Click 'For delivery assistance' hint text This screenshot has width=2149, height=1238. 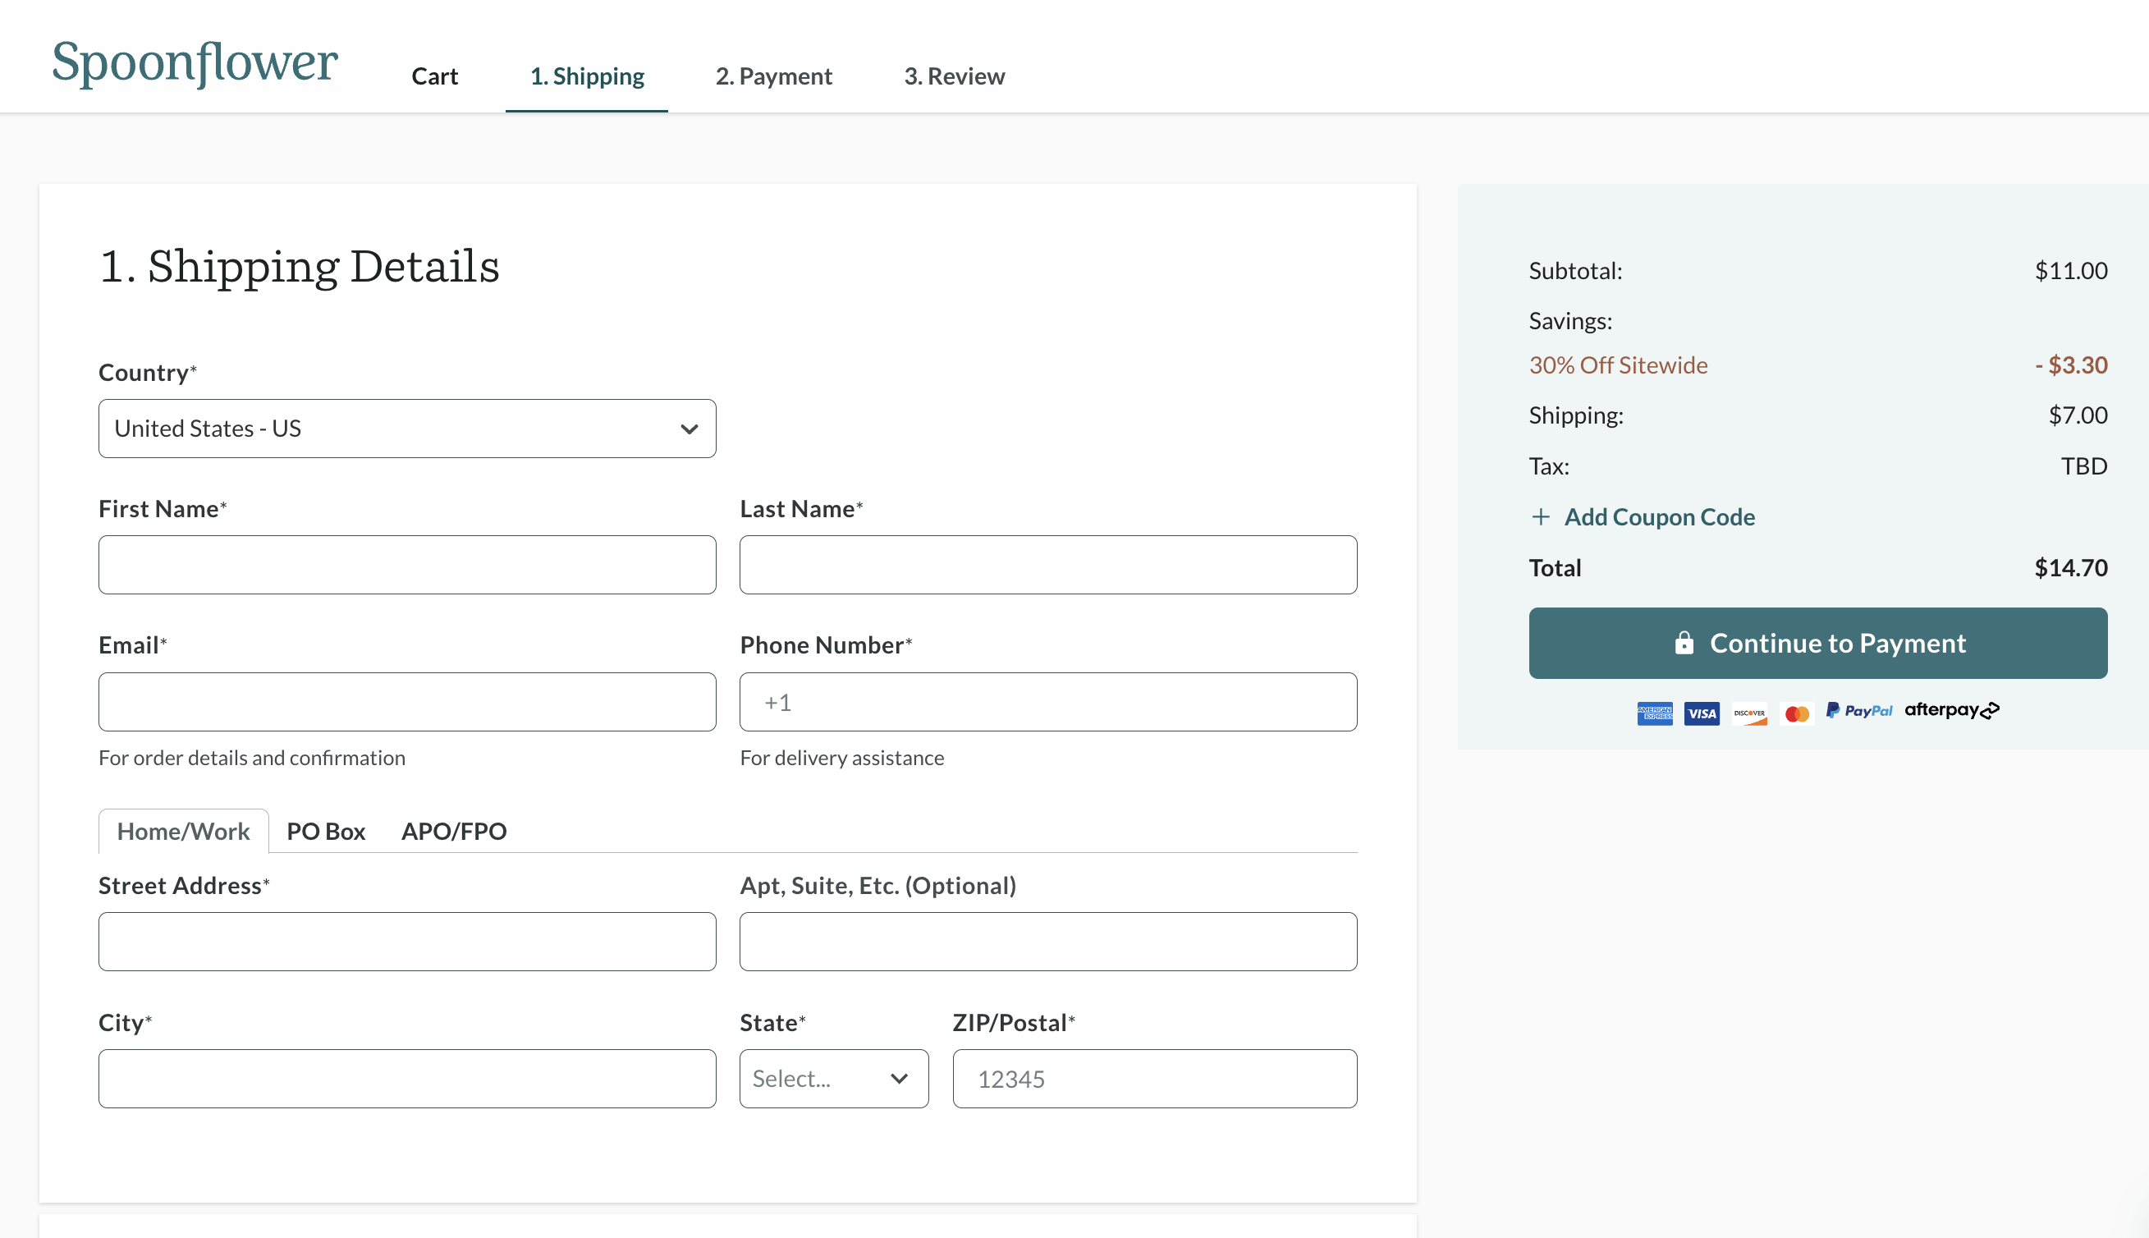pos(841,758)
